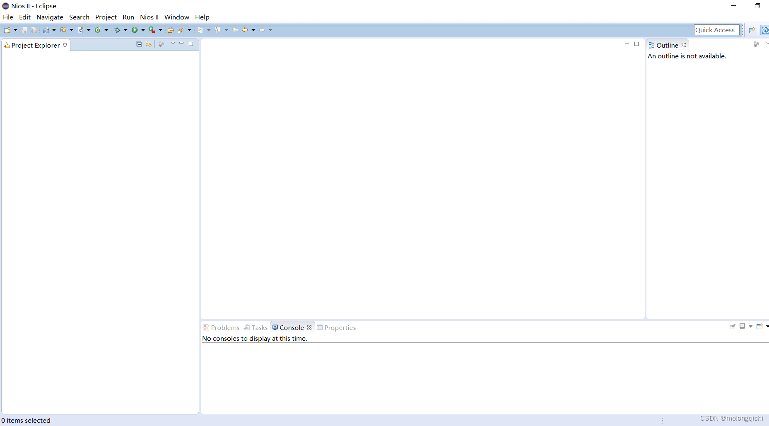This screenshot has width=769, height=426.
Task: Maximize the Project Explorer panel
Action: pos(191,44)
